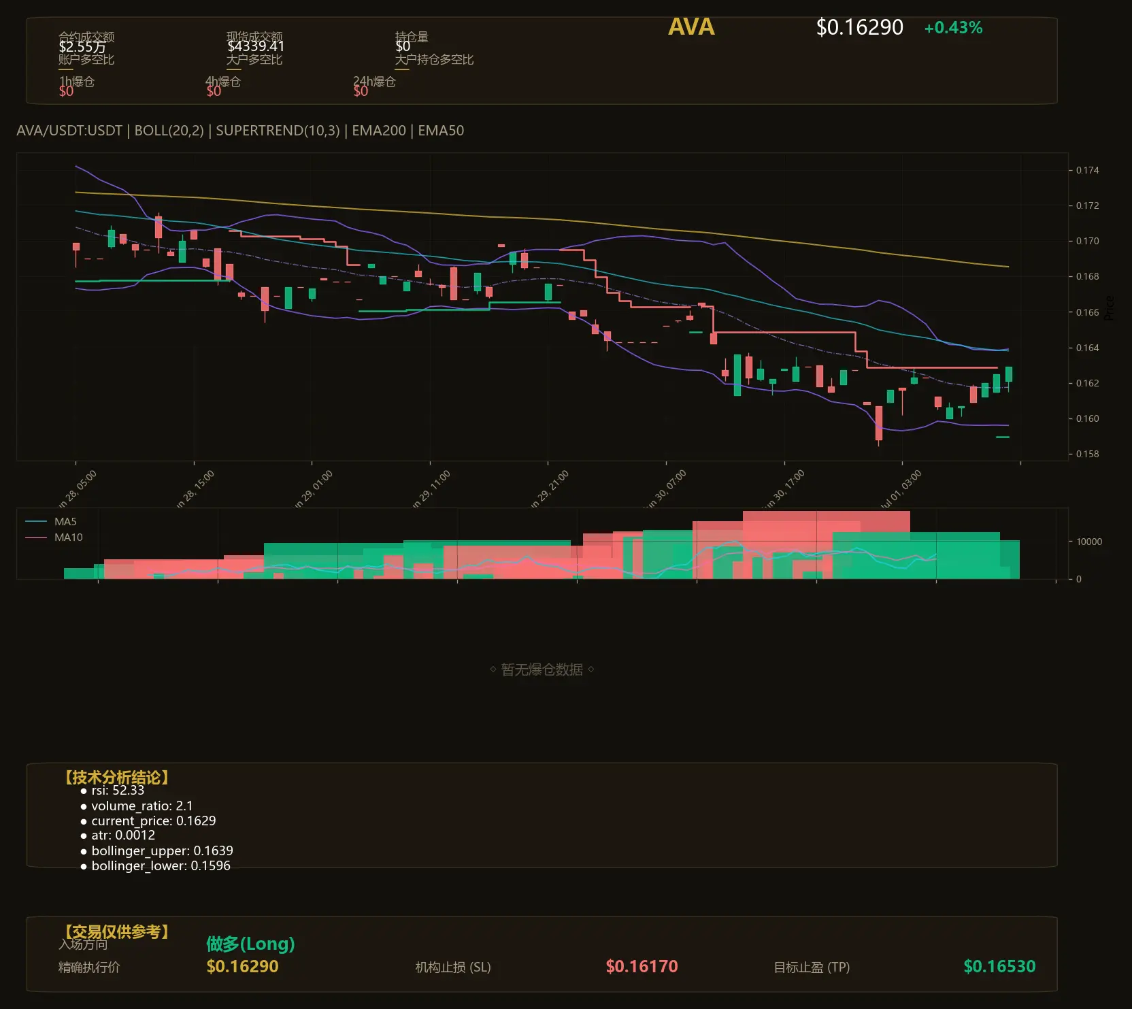Click the 目标止盈 (TP) label
Image resolution: width=1132 pixels, height=1009 pixels.
(812, 967)
